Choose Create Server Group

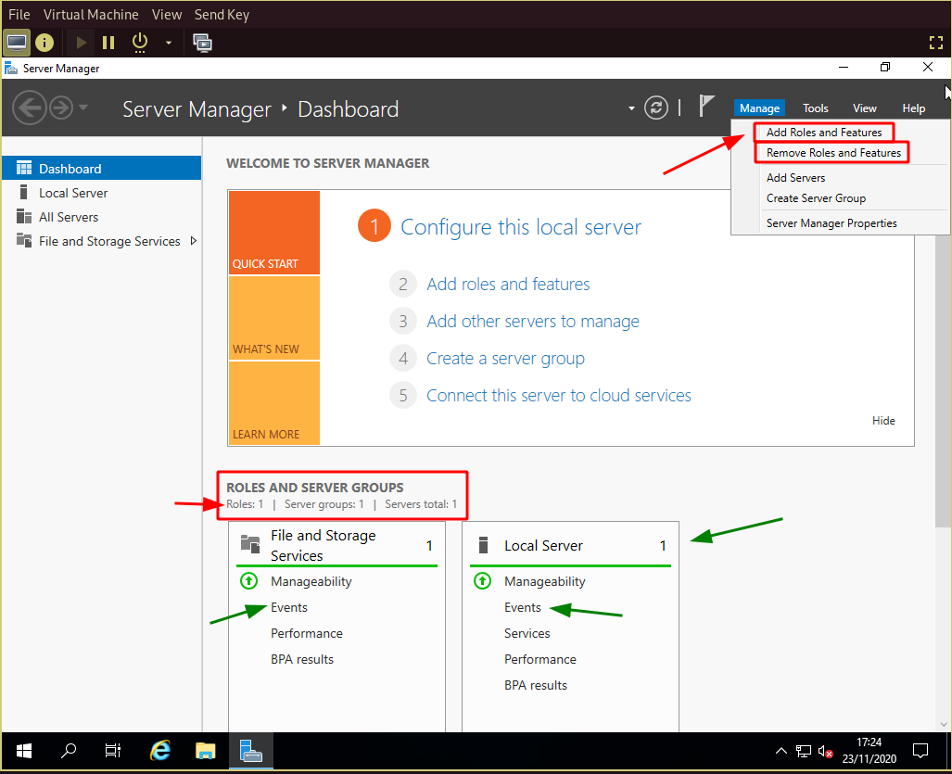tap(816, 198)
